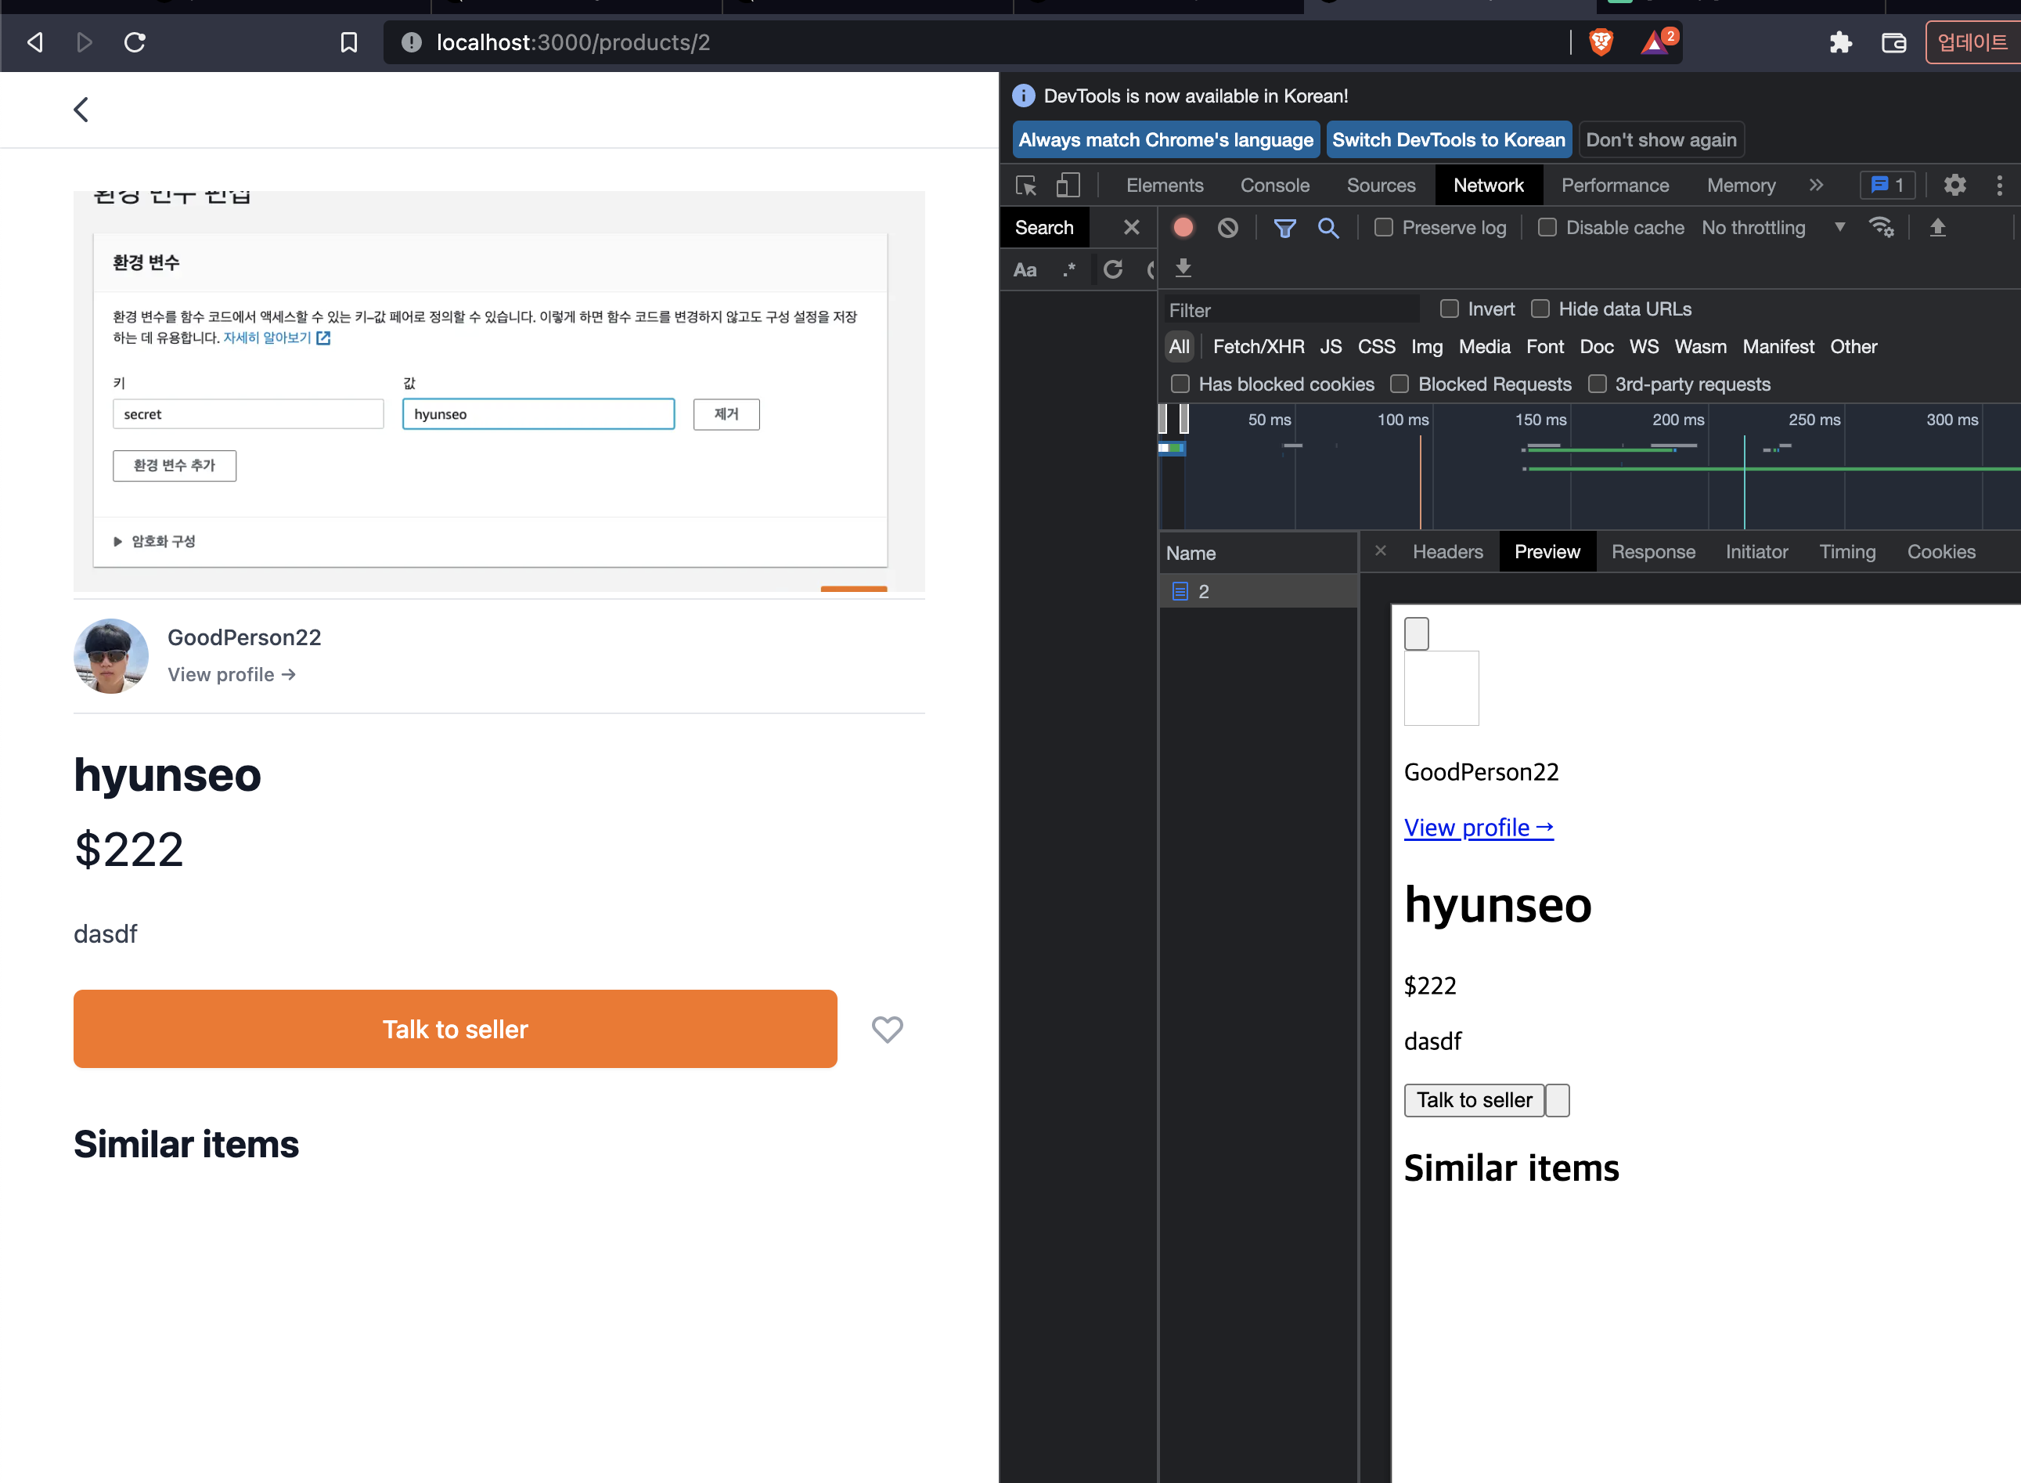Image resolution: width=2021 pixels, height=1483 pixels.
Task: Toggle the network filter funnel icon
Action: [x=1284, y=228]
